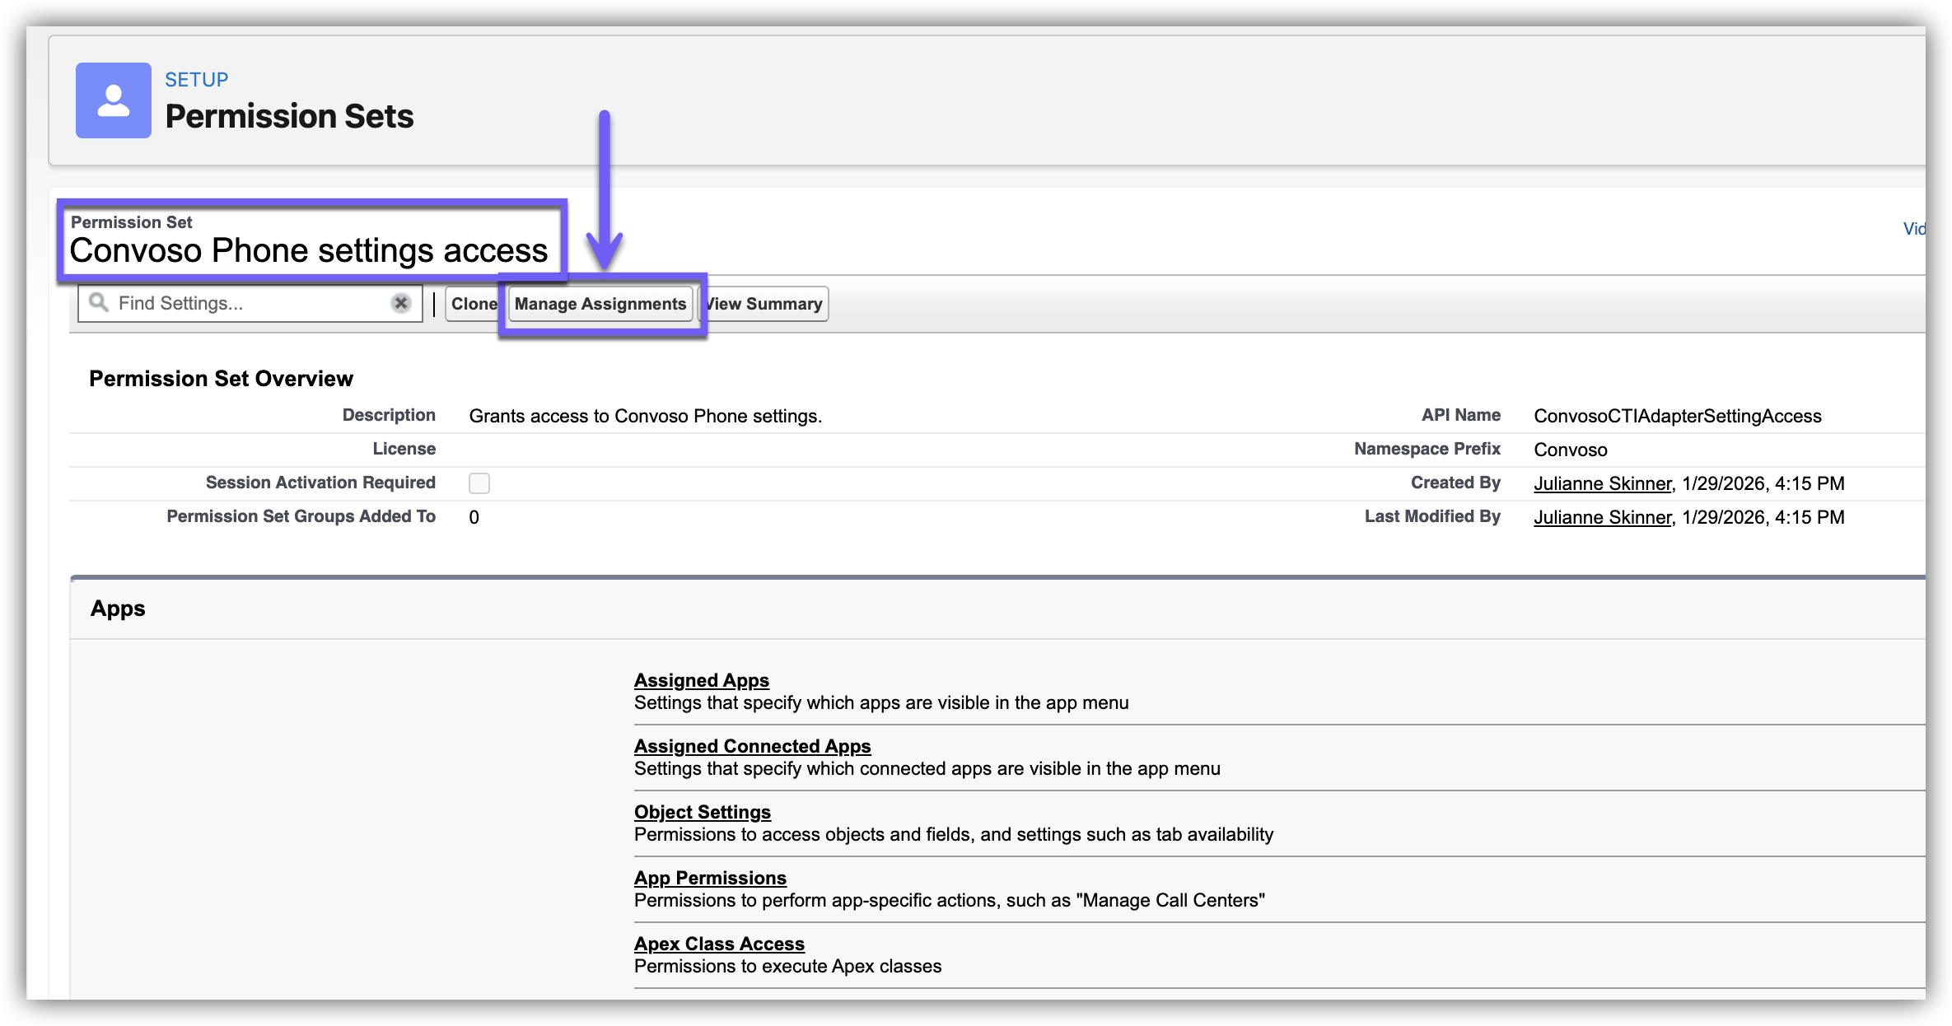Go to Object Settings

tap(702, 812)
